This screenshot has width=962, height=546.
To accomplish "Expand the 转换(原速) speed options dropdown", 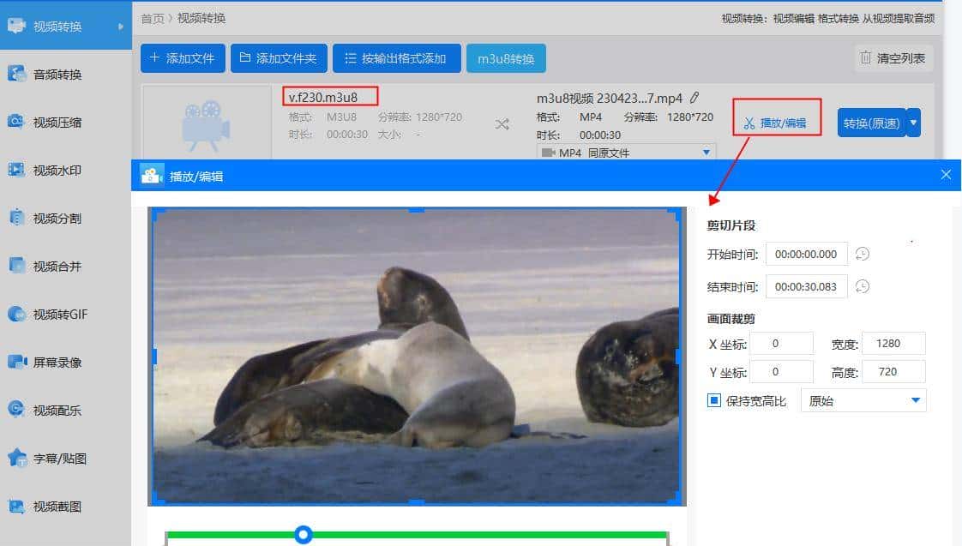I will [x=911, y=123].
